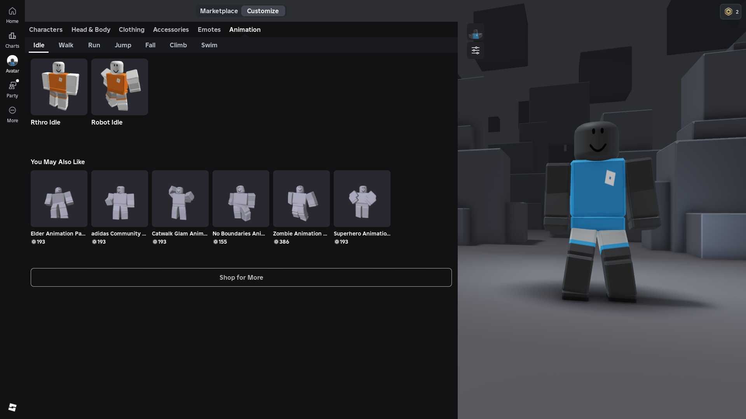
Task: Switch to Walk animations
Action: [66, 45]
